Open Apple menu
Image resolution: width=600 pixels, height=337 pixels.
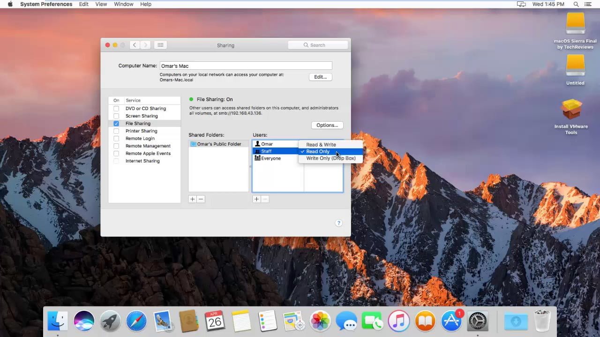tap(10, 4)
